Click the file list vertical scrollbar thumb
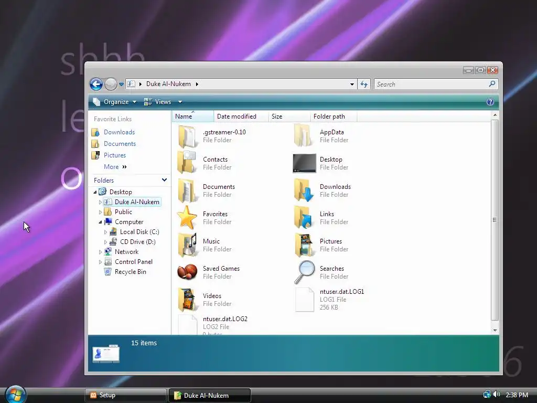The height and width of the screenshot is (403, 537). 495,220
